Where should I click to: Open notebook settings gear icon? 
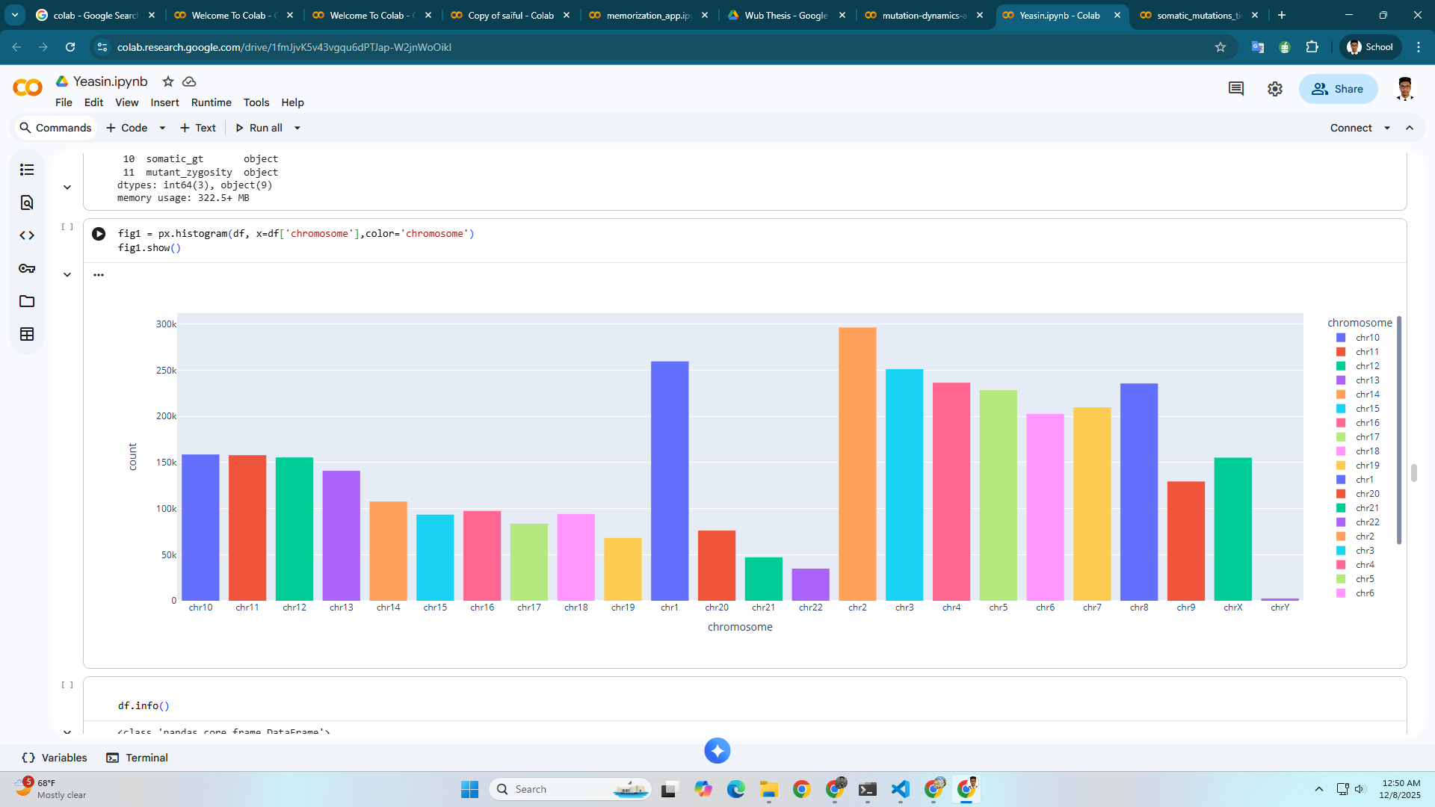[1275, 89]
